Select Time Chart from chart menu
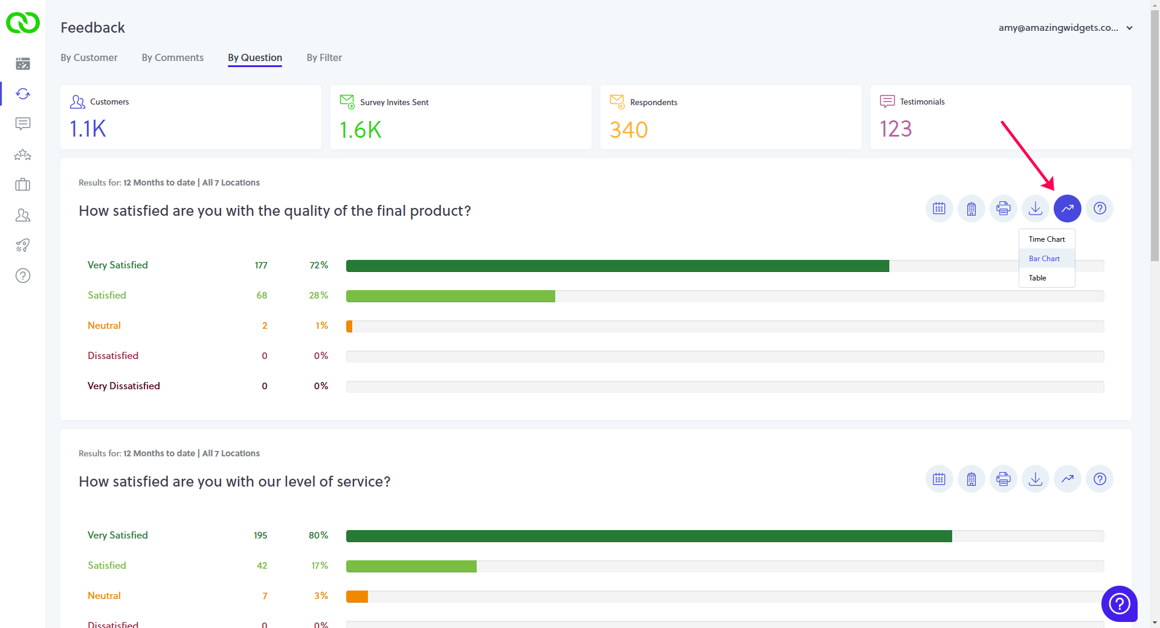 coord(1046,239)
